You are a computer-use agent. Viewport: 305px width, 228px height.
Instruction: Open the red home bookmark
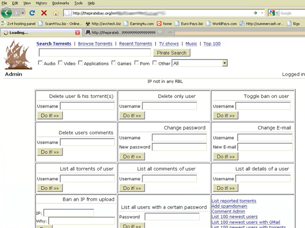click(164, 23)
